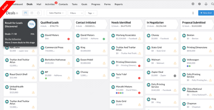Image resolution: width=214 pixels, height=110 pixels.
Task: Go to the Mail tab
Action: pyautogui.click(x=39, y=4)
